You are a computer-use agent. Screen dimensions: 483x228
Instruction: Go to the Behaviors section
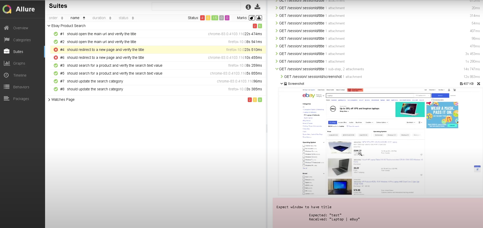[x=21, y=87]
